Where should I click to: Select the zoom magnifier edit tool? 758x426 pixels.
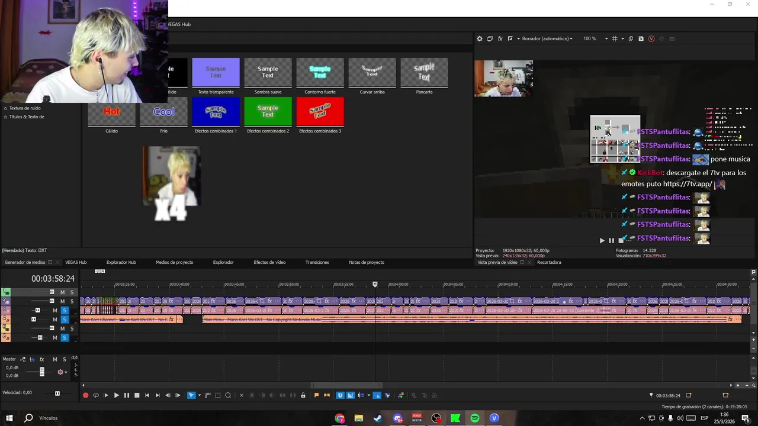pyautogui.click(x=228, y=395)
